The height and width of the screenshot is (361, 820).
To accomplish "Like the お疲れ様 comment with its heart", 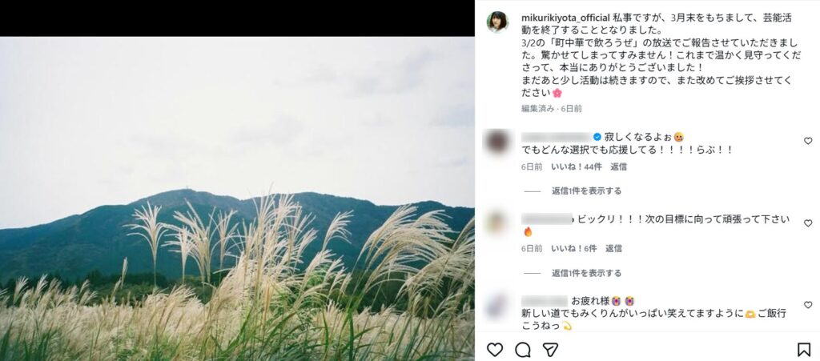I will tap(808, 305).
